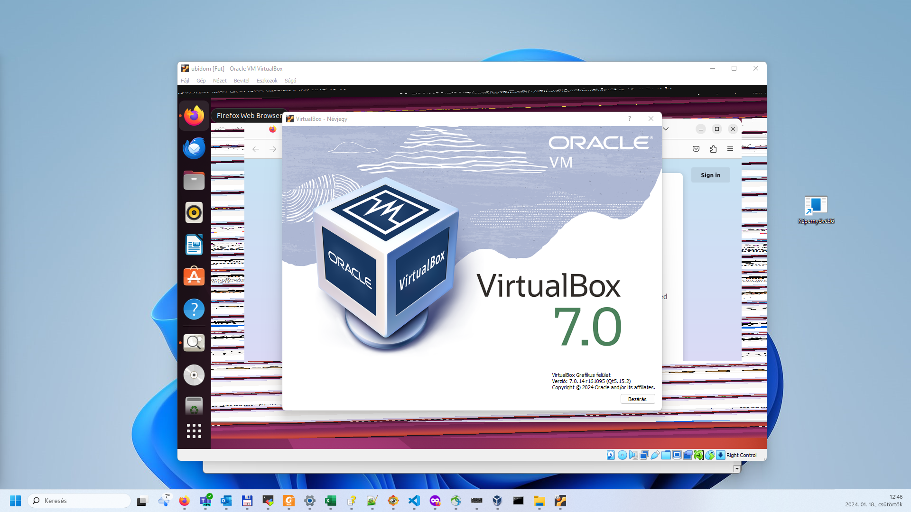Click the Keresés taskbar search box

click(79, 501)
